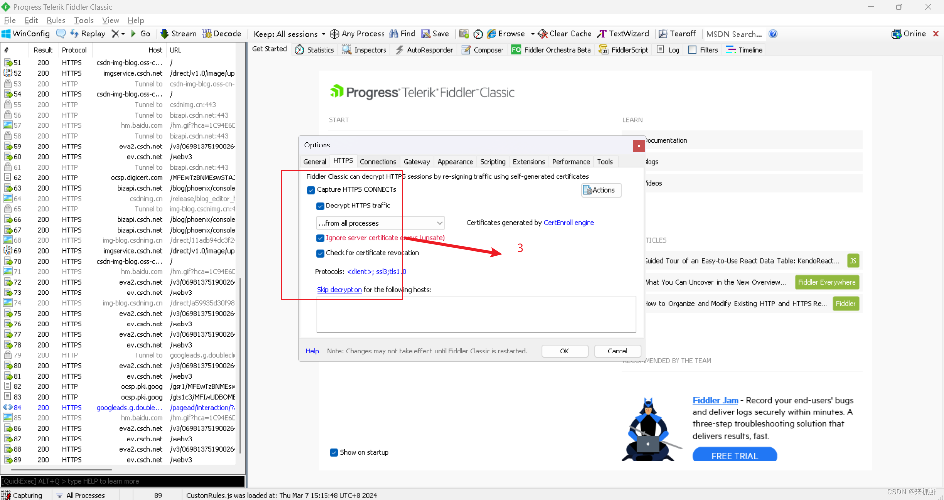This screenshot has width=944, height=500.
Task: Click the Actions button
Action: 601,190
